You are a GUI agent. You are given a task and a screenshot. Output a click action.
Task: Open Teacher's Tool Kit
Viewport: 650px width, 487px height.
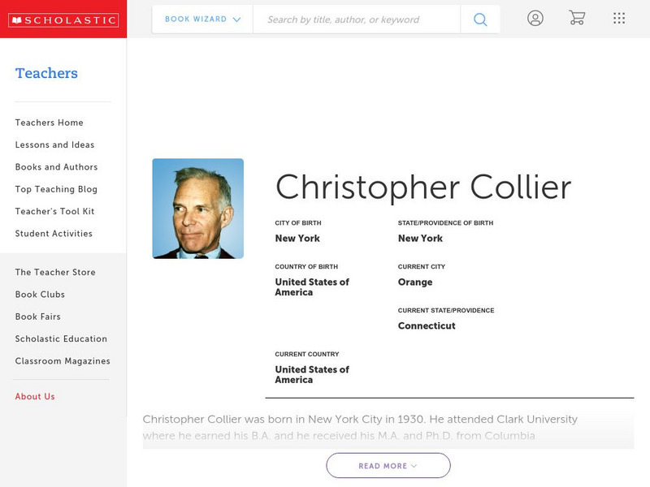coord(54,211)
